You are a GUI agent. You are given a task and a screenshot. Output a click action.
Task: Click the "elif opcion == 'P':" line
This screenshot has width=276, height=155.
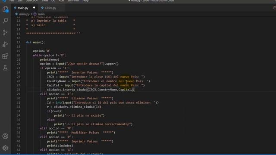56,137
